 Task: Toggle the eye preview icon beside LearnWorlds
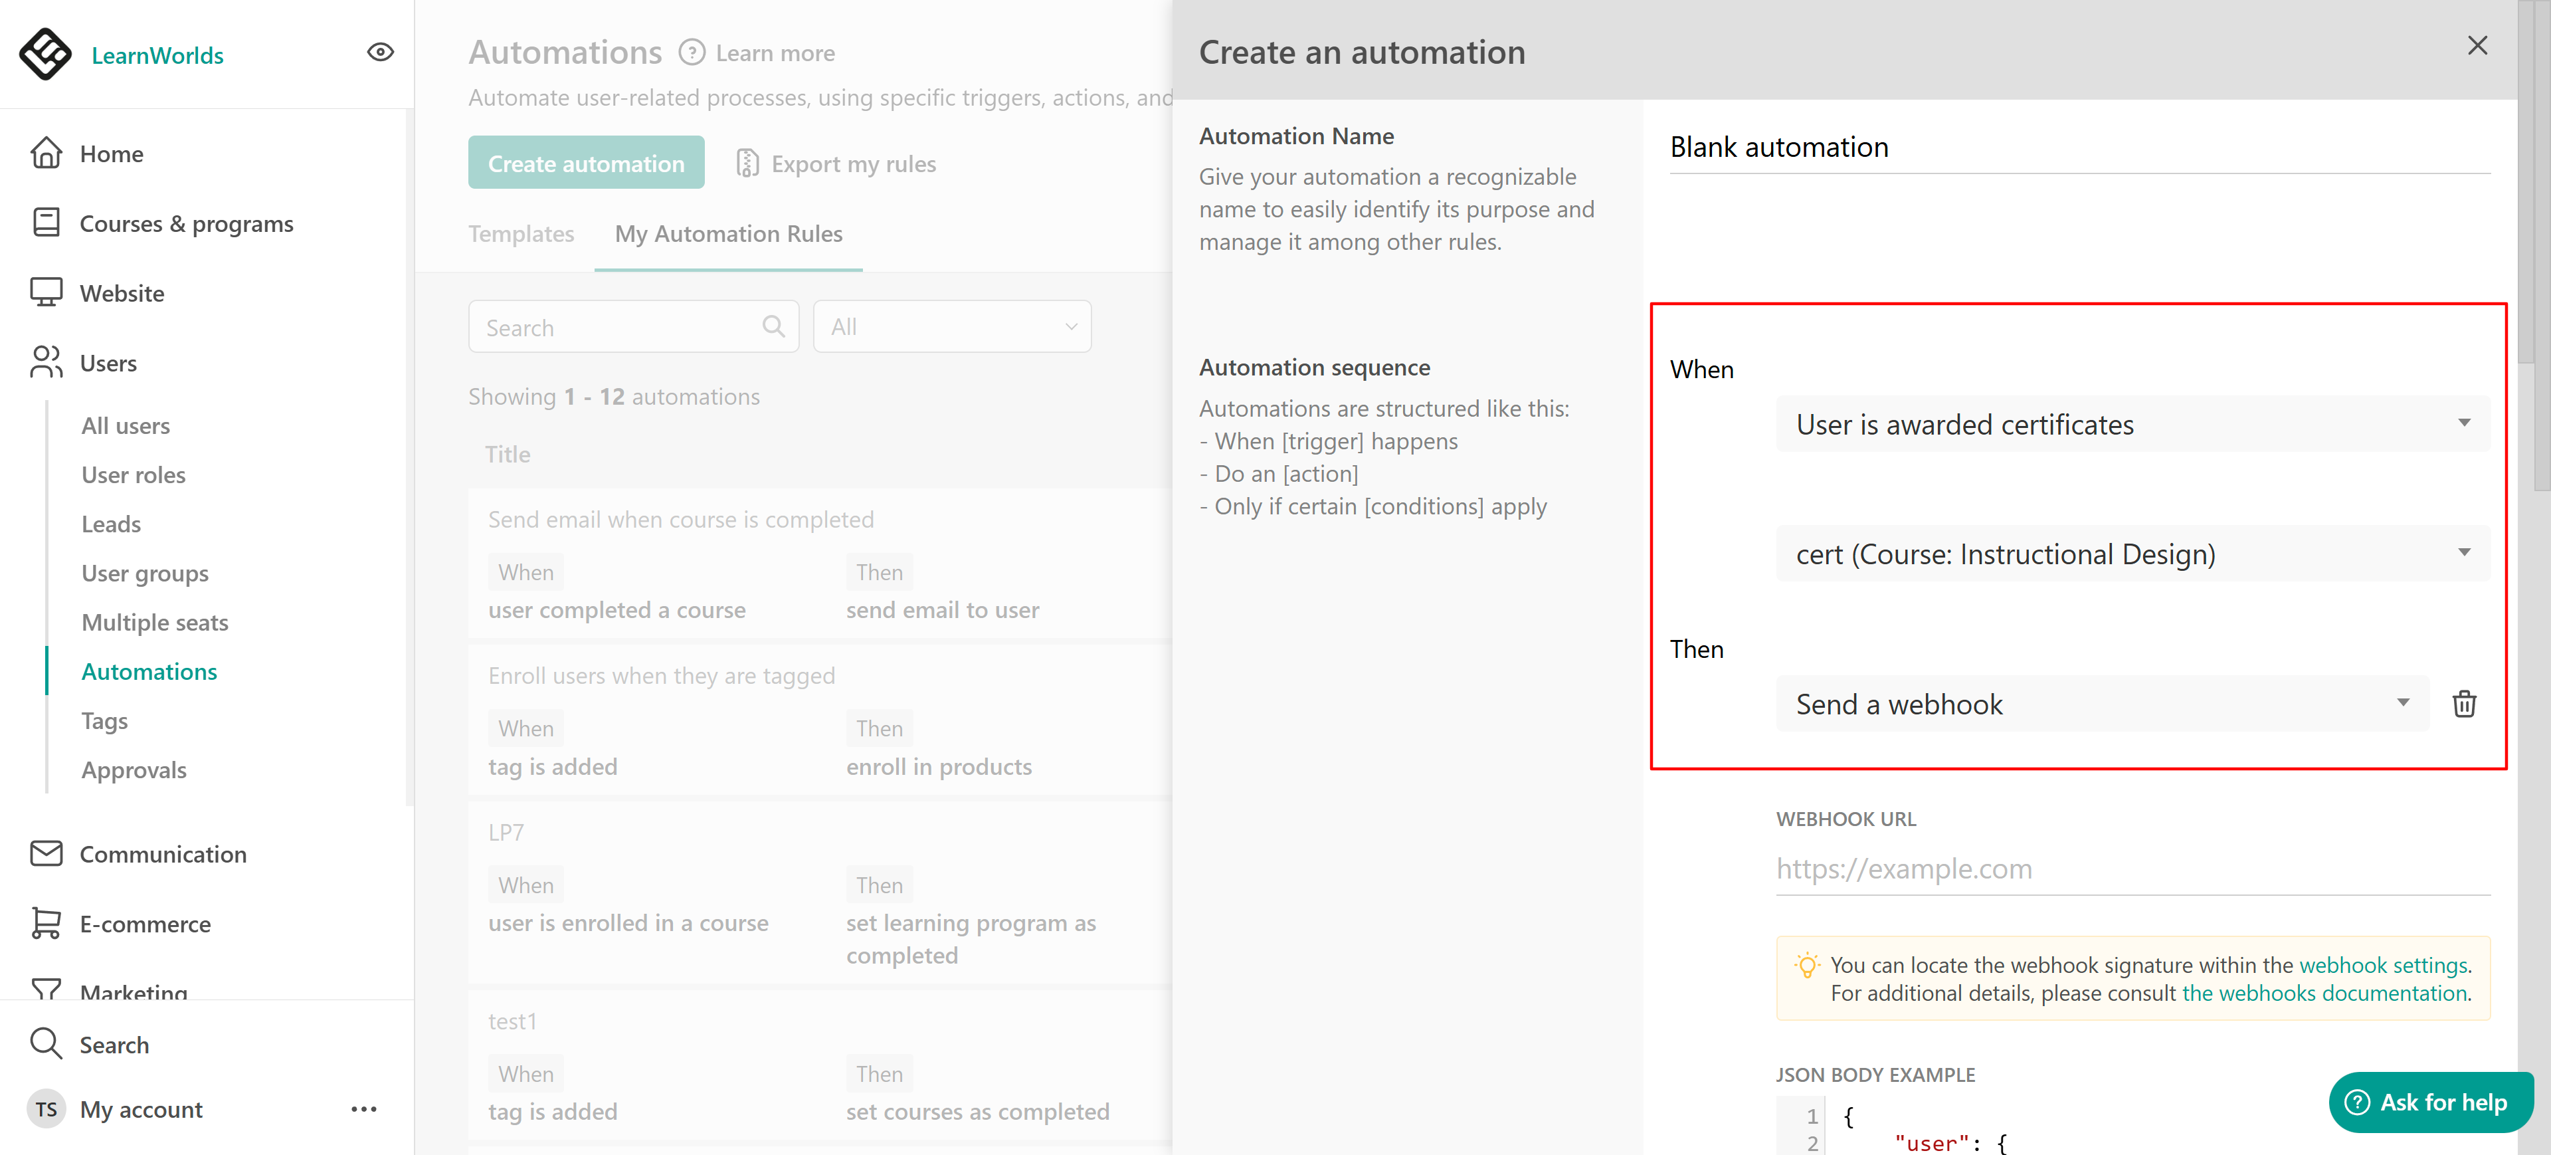[380, 52]
